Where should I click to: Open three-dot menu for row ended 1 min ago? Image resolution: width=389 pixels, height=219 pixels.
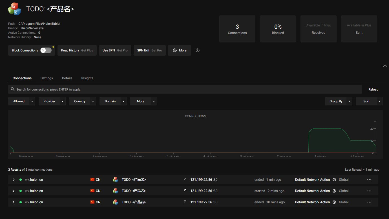coord(369,180)
